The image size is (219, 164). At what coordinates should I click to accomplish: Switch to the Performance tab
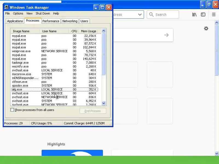pos(51,21)
